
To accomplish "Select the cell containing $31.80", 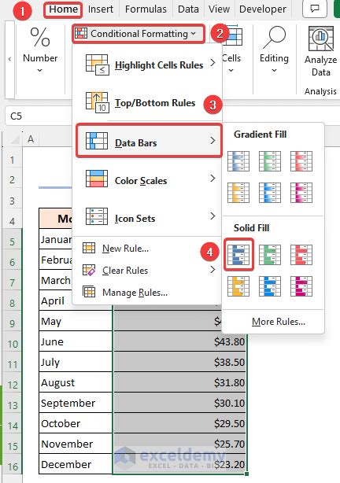I will [x=179, y=382].
